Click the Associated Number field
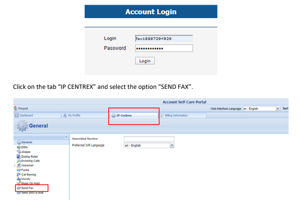The image size is (302, 205). [149, 139]
